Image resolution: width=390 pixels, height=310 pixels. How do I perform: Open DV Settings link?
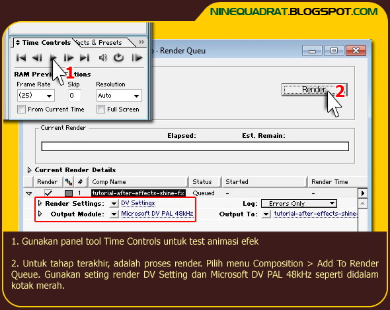click(138, 203)
